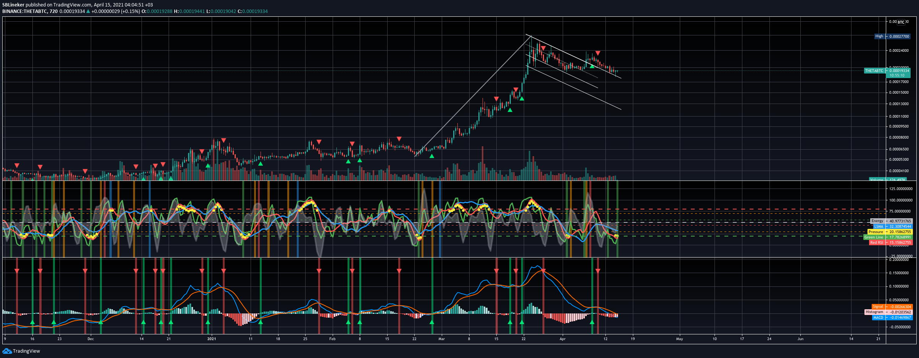This screenshot has height=358, width=919.
Task: Click the green price-change arrow in header
Action: click(88, 11)
